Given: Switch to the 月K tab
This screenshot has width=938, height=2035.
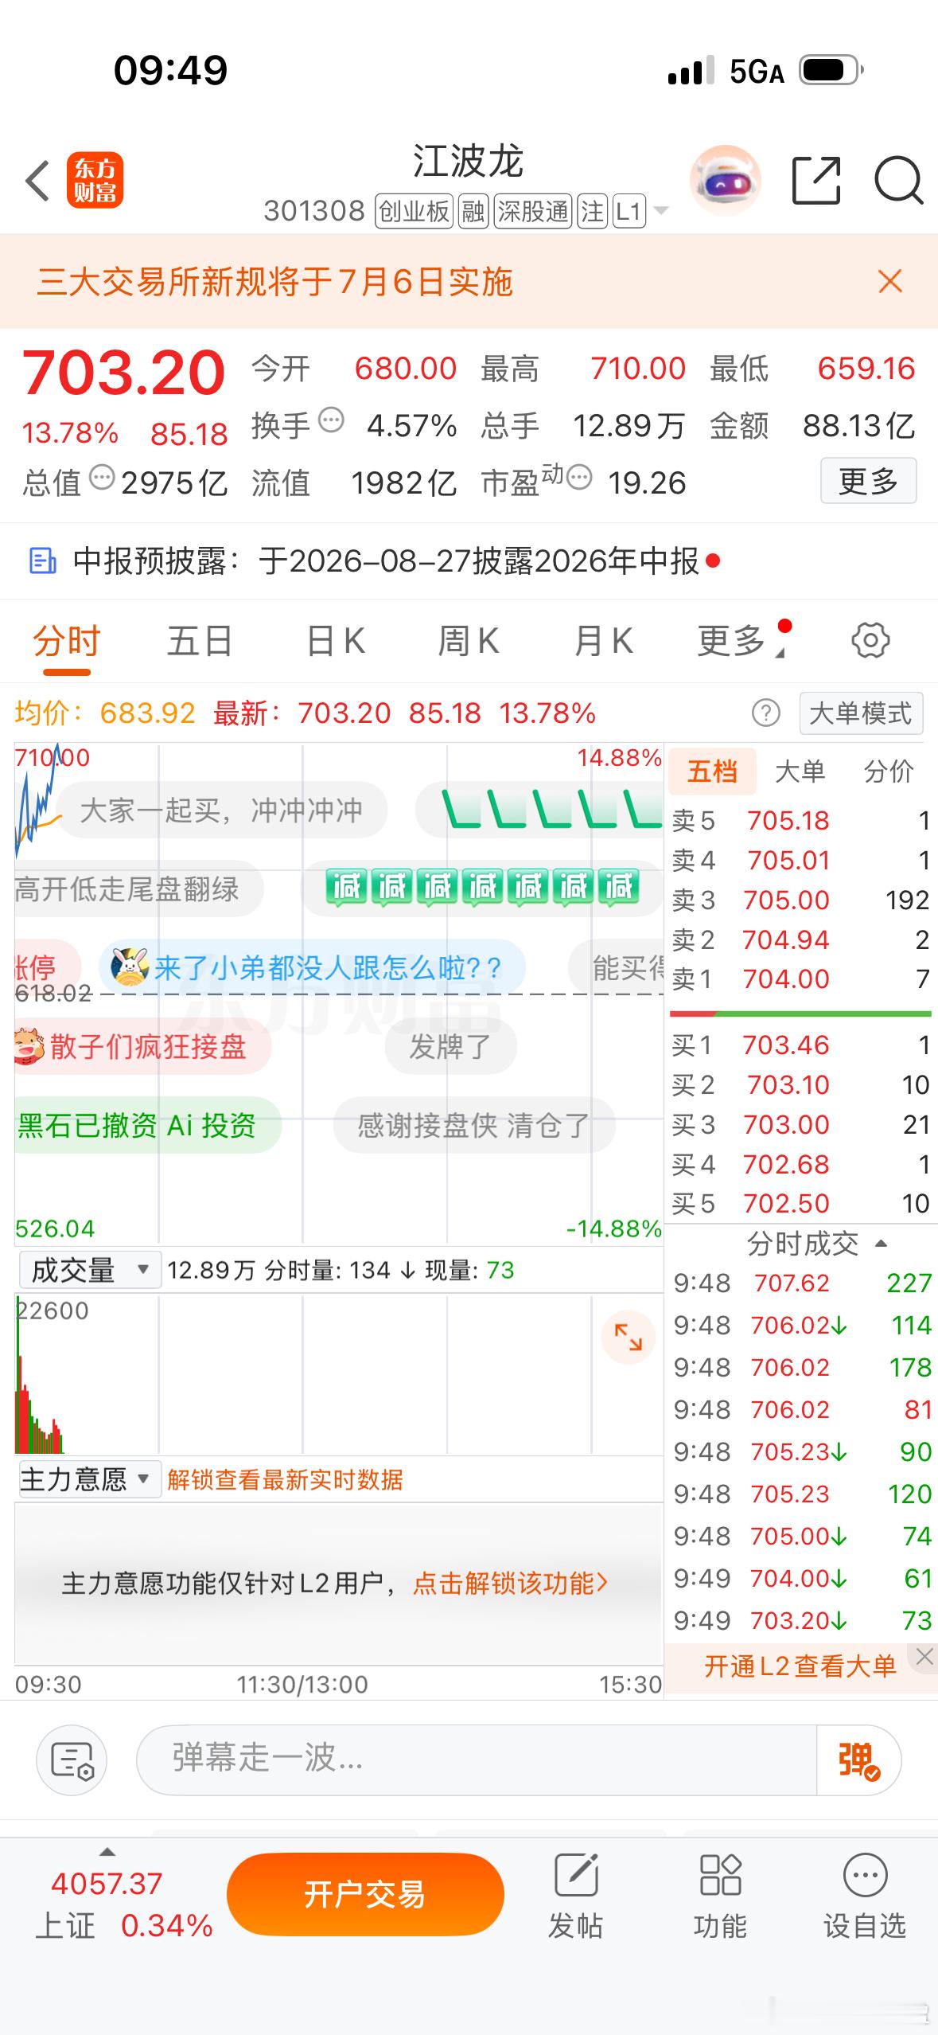Looking at the screenshot, I should tap(603, 641).
